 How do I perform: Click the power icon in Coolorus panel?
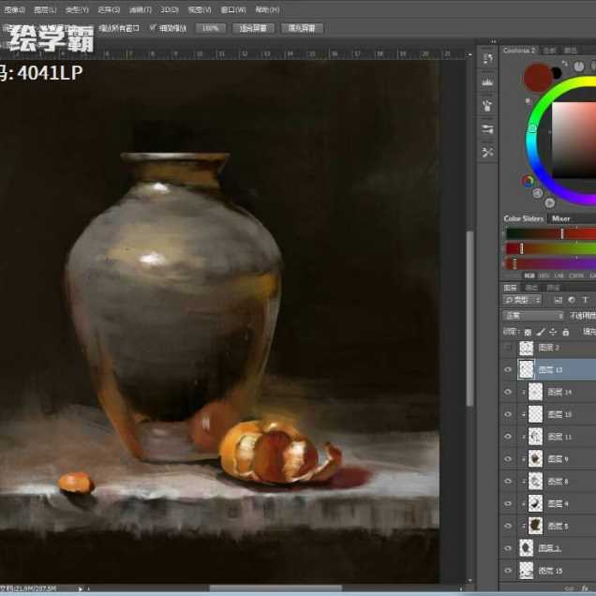579,67
